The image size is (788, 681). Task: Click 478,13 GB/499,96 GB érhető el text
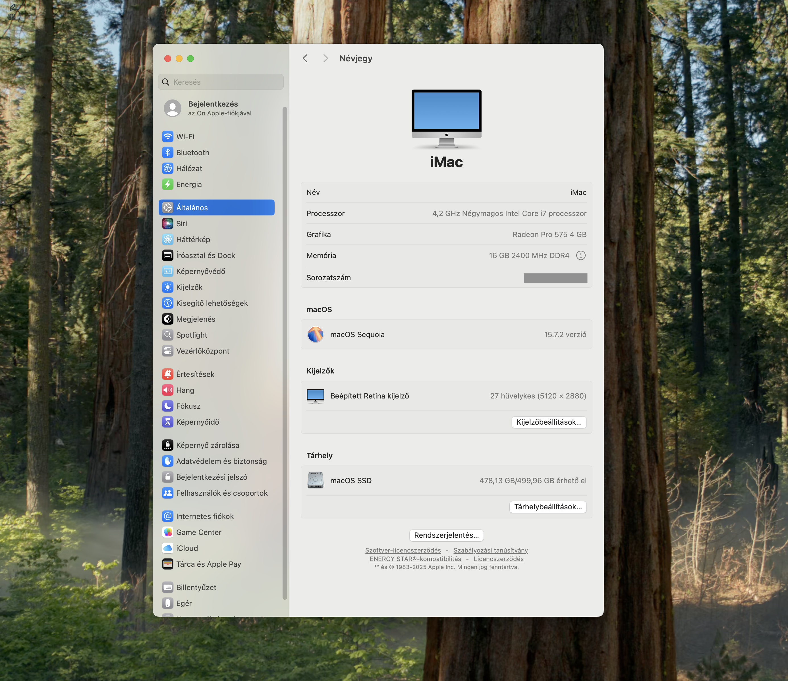(533, 481)
